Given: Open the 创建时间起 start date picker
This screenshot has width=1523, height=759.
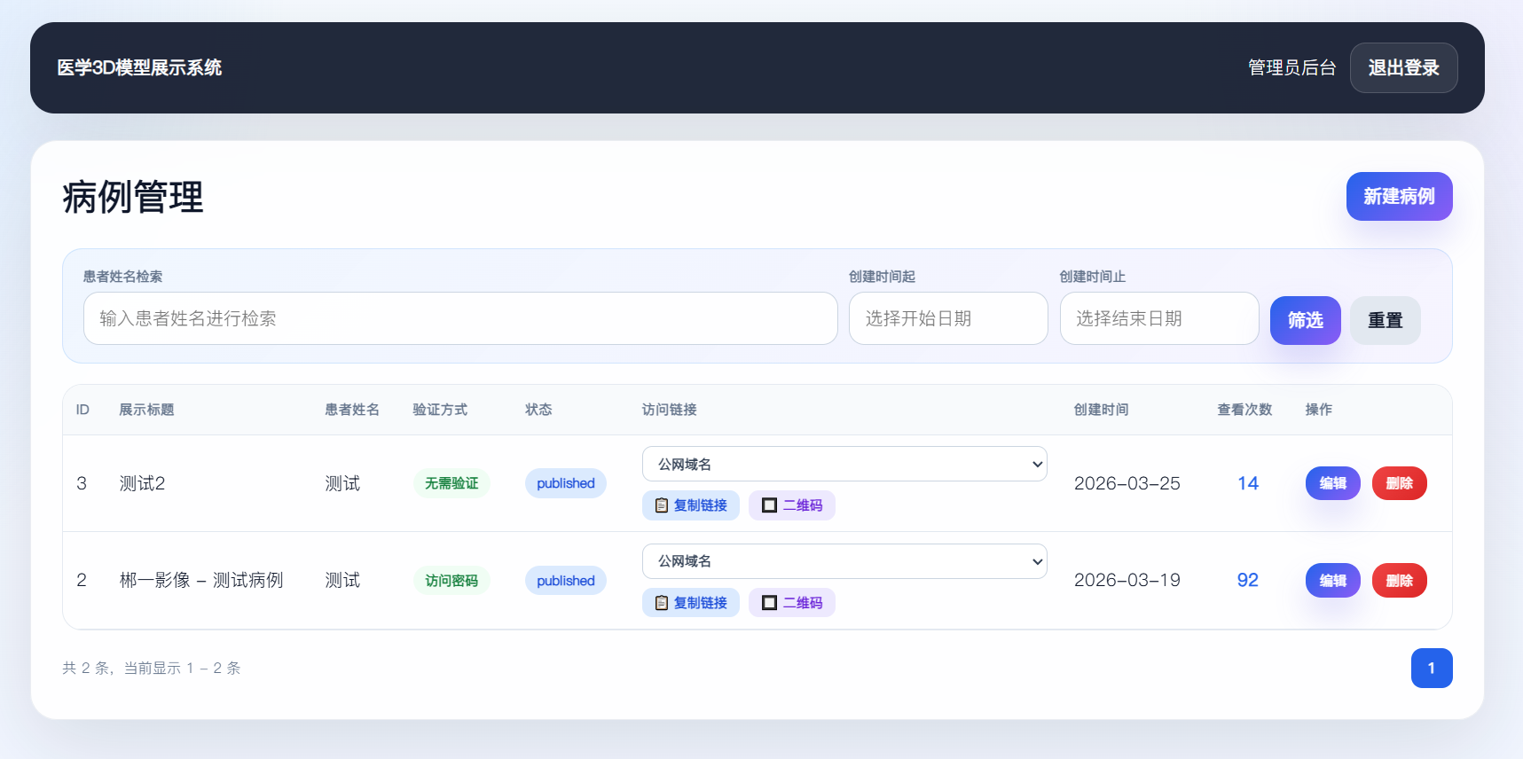Looking at the screenshot, I should (947, 318).
